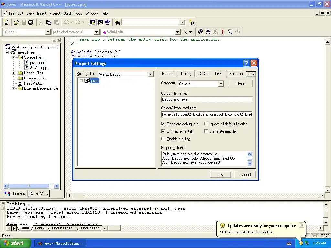Click the Cut toolbar icon
The image size is (331, 248).
coord(40,22)
